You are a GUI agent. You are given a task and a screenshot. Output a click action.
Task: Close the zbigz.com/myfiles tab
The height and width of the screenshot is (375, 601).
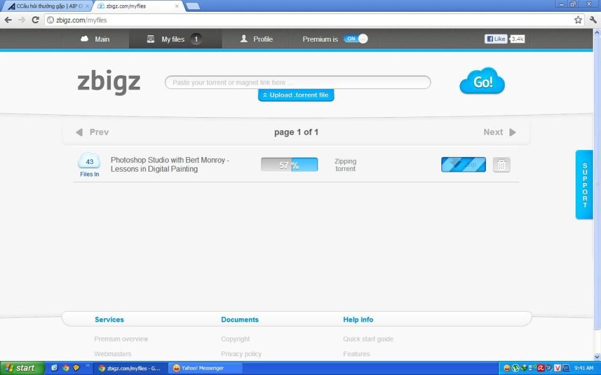coord(177,6)
